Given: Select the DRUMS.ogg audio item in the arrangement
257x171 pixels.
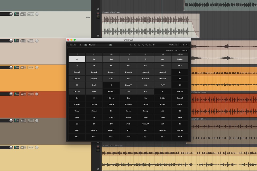Looking at the screenshot, I should pyautogui.click(x=150, y=26).
